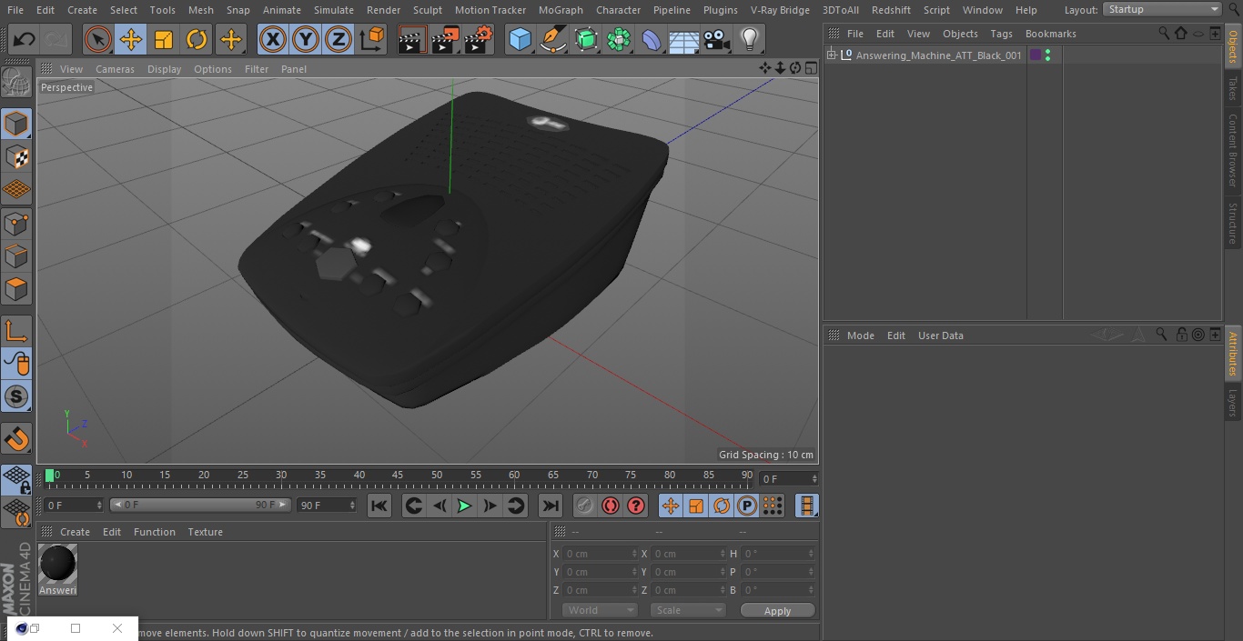The image size is (1243, 641).
Task: Open the Layout dropdown set to Startup
Action: point(1162,9)
